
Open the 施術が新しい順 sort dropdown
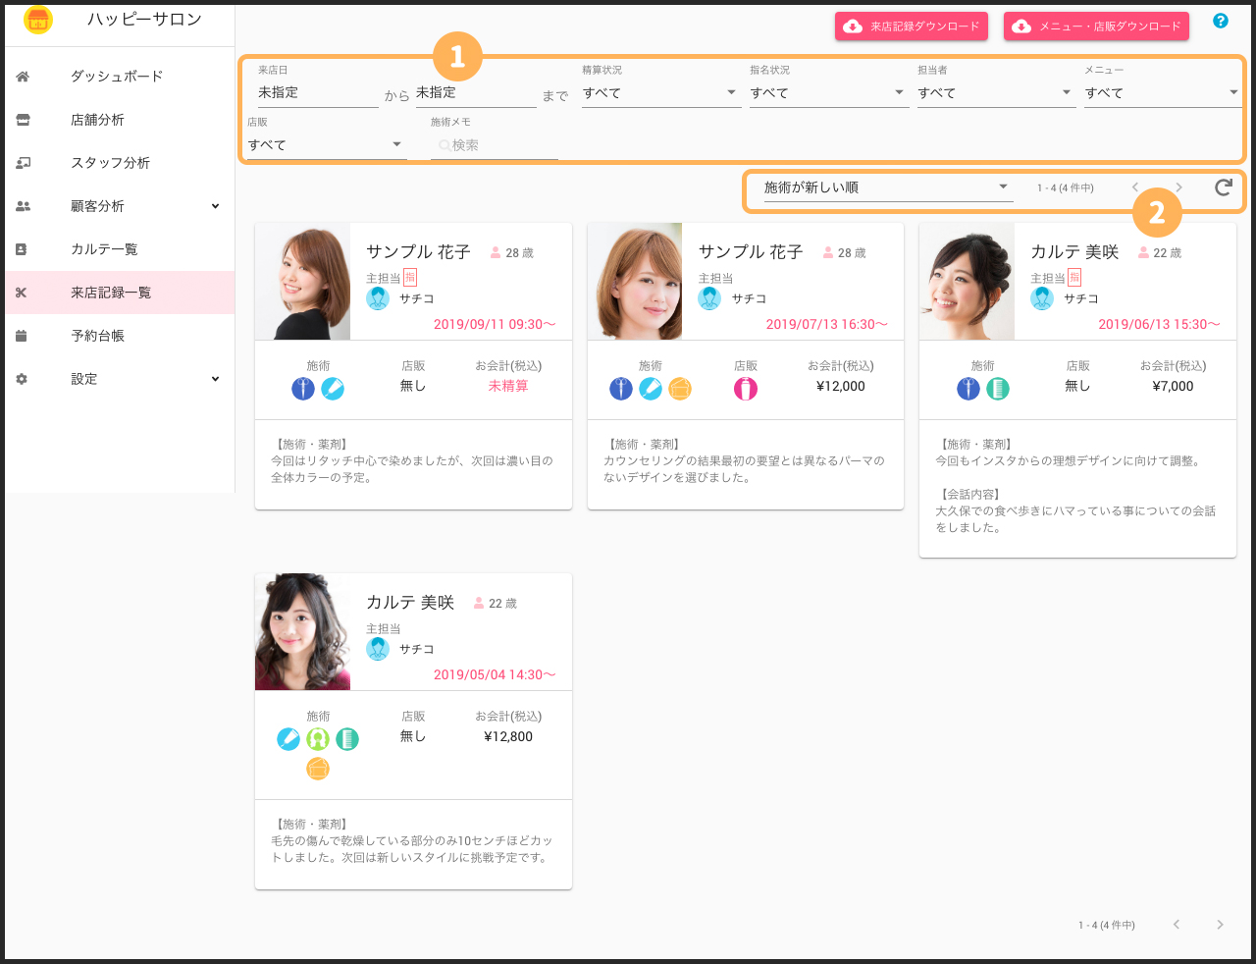pyautogui.click(x=886, y=187)
